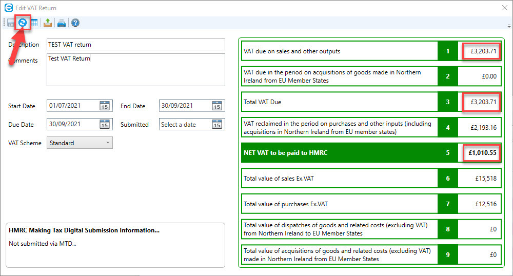
Task: Open the Due Date calendar picker
Action: click(104, 124)
